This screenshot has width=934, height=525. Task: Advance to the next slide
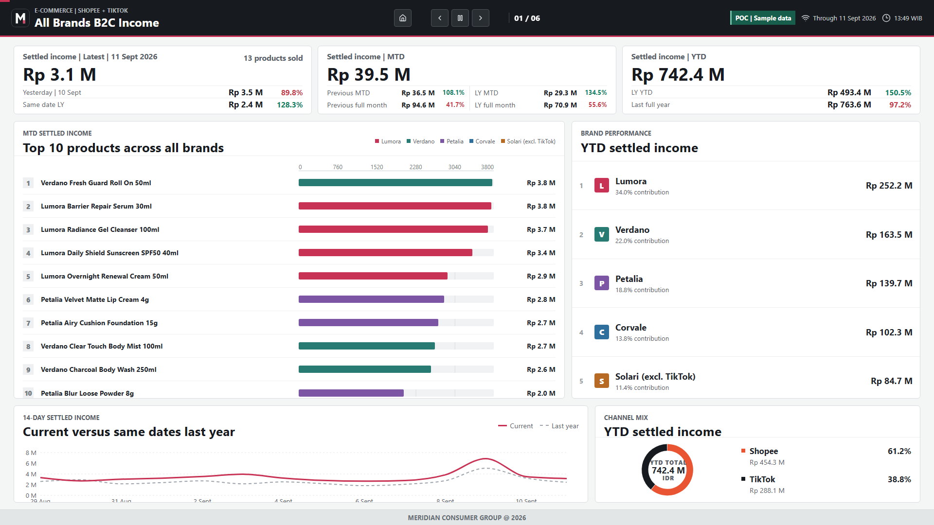pyautogui.click(x=481, y=18)
